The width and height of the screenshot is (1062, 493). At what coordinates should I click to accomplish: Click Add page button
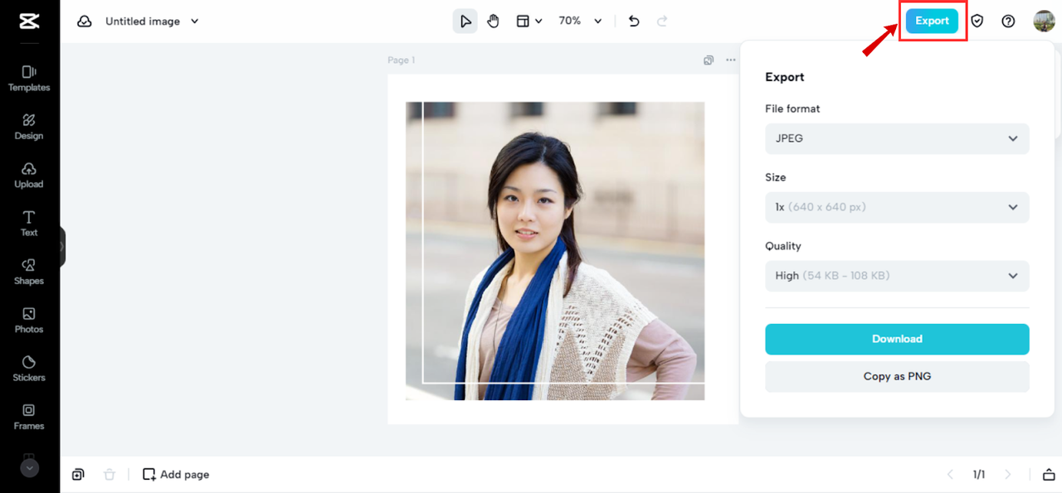click(x=176, y=475)
